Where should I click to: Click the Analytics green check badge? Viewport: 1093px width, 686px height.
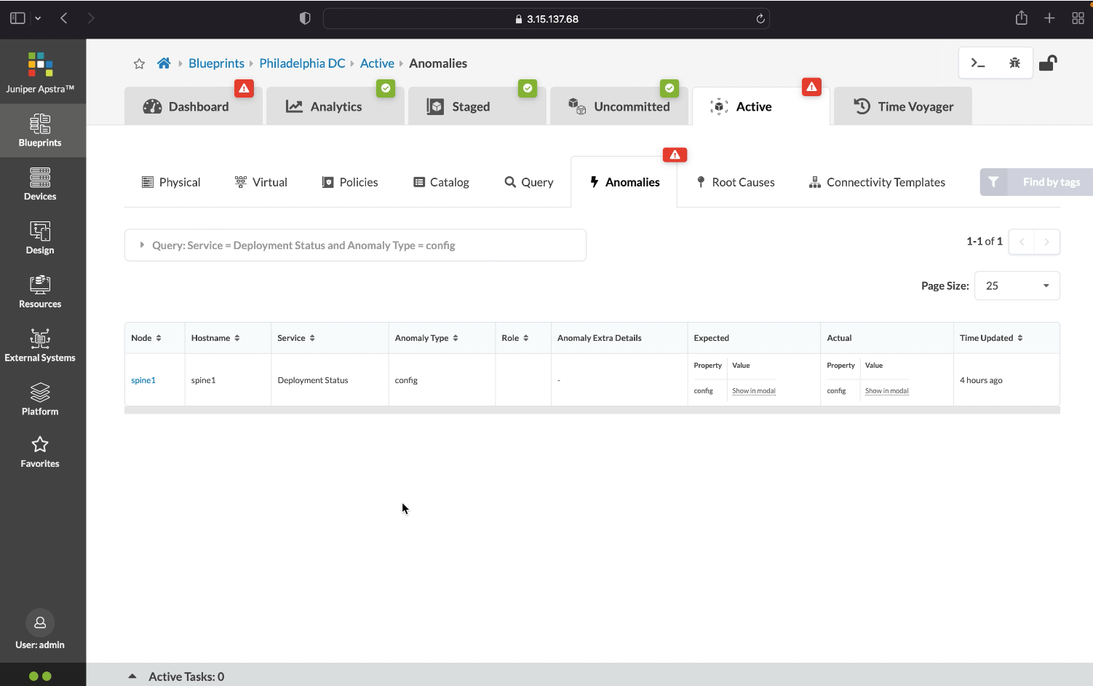pos(386,88)
